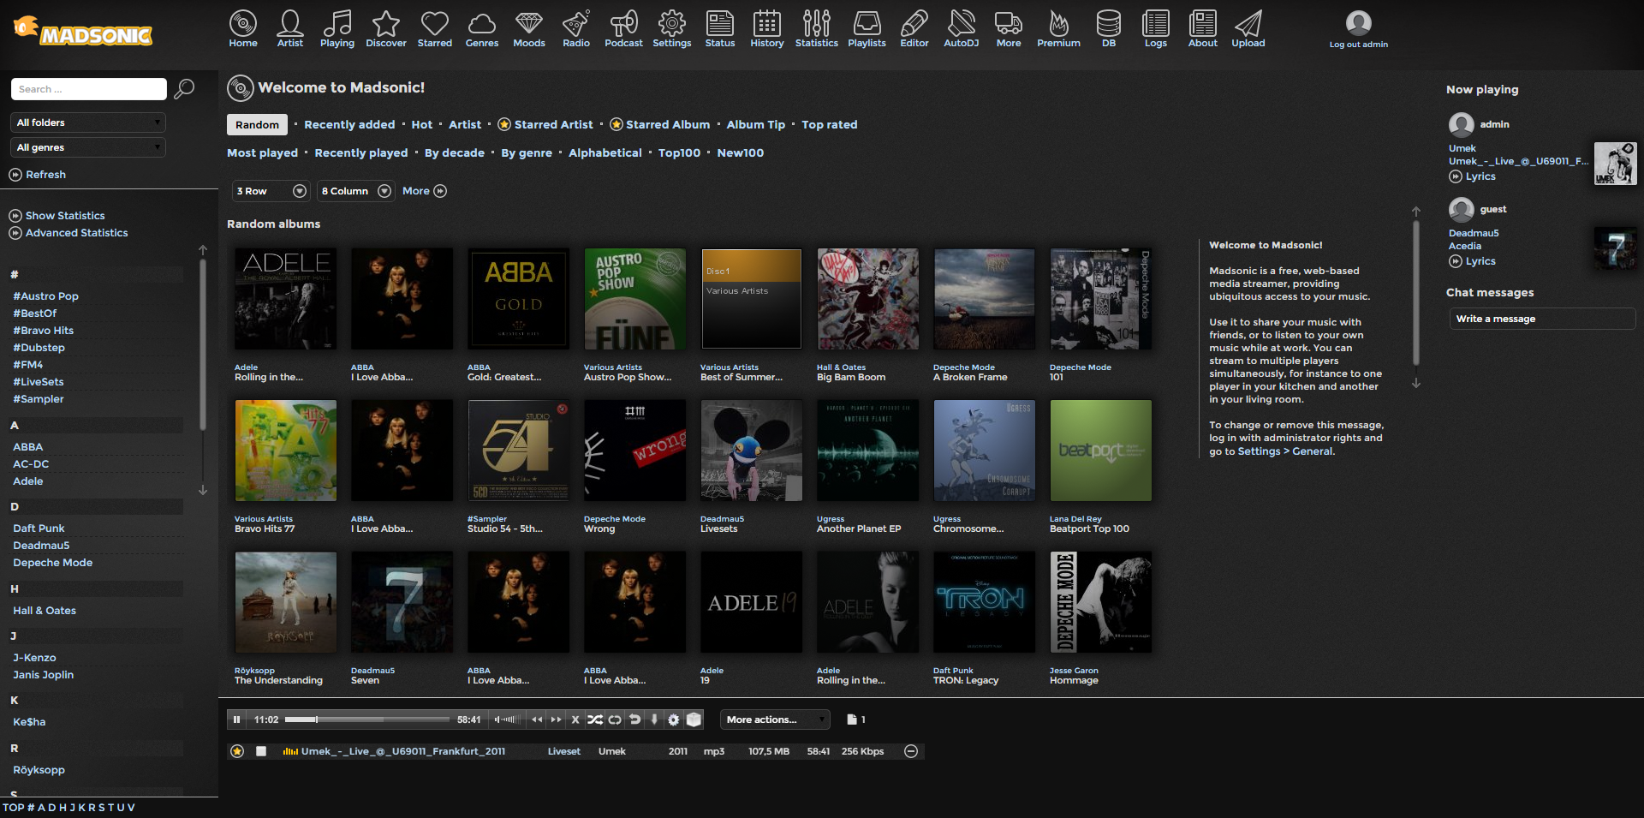Screen dimensions: 1644x818
Task: Toggle repeat in the player bar
Action: (x=615, y=719)
